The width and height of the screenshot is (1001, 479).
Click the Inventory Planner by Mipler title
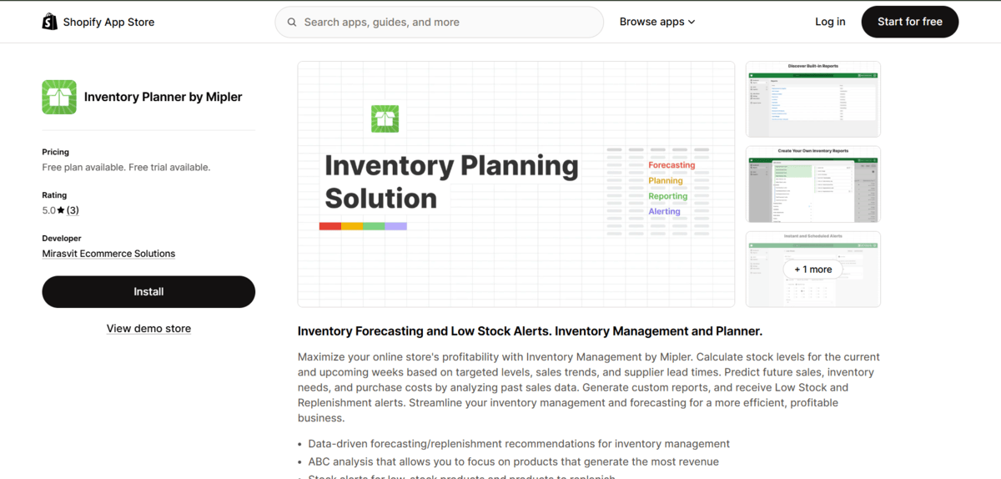pos(163,97)
